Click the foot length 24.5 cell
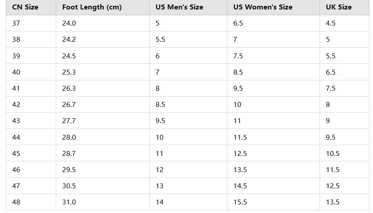Image resolution: width=373 pixels, height=213 pixels. (102, 56)
